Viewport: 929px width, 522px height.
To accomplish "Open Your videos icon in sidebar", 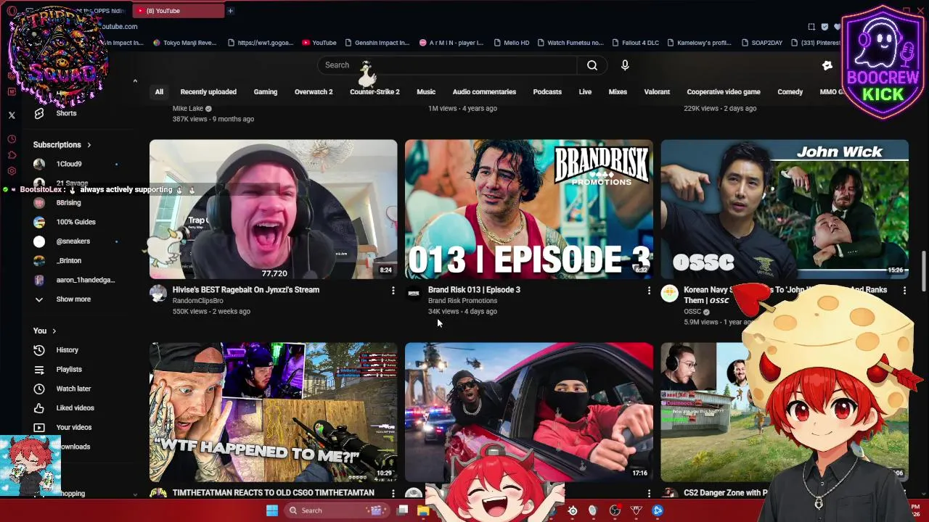I will [39, 428].
